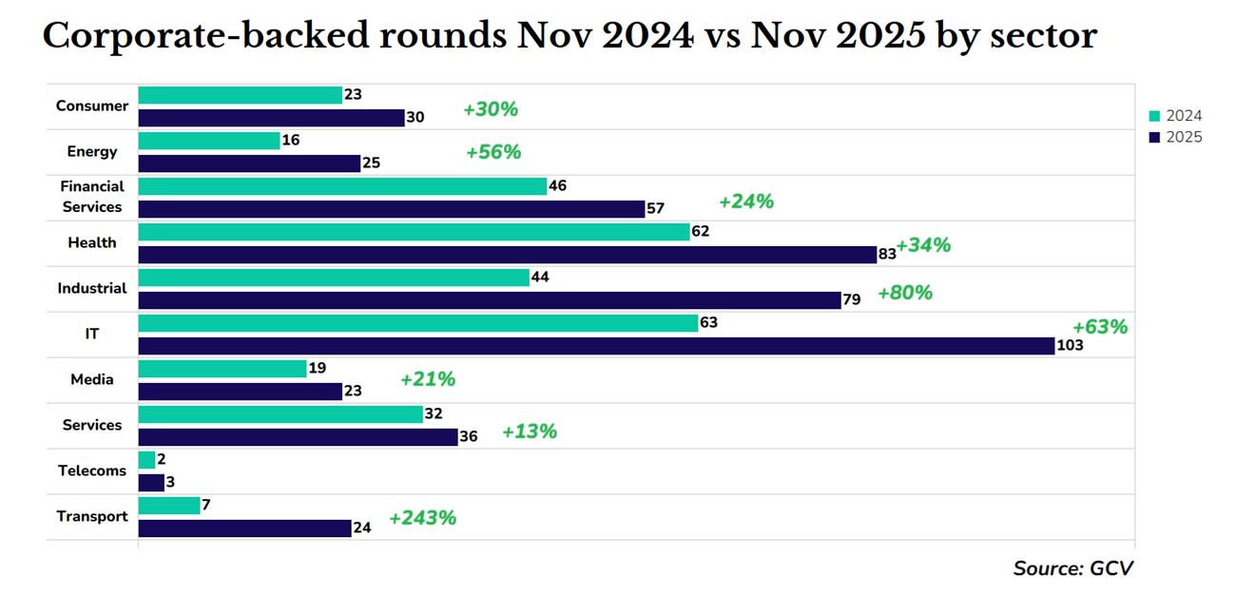The width and height of the screenshot is (1255, 614).
Task: Select the 2025 legend label
Action: (1184, 137)
